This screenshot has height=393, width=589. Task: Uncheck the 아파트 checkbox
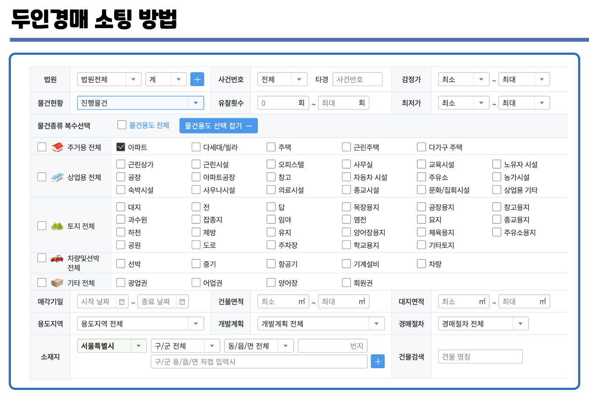(120, 147)
